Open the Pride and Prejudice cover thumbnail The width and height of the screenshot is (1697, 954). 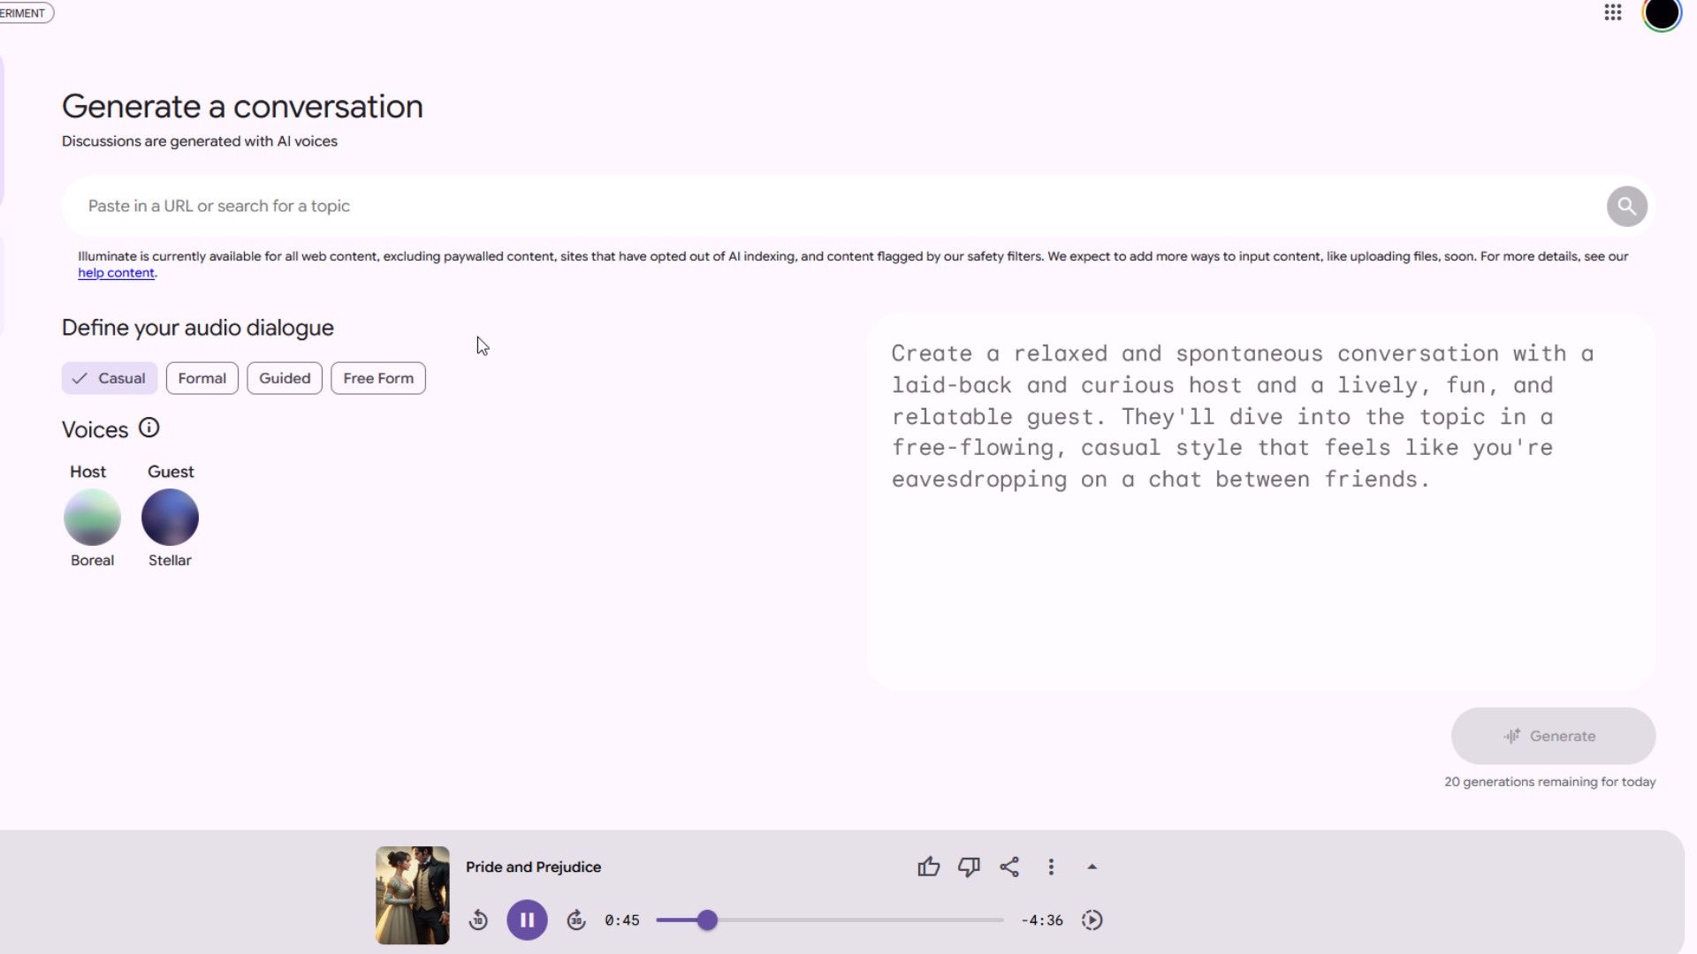pos(413,895)
